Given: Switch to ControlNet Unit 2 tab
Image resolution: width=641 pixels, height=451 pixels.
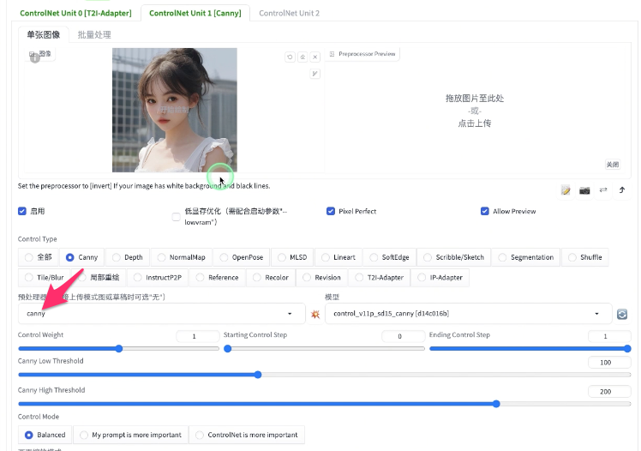Looking at the screenshot, I should tap(289, 13).
